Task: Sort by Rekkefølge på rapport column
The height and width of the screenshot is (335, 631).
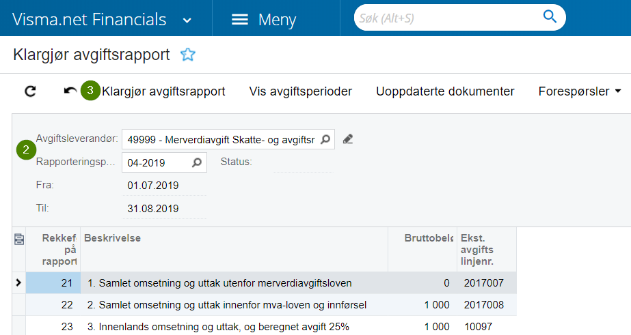Action: [53, 250]
